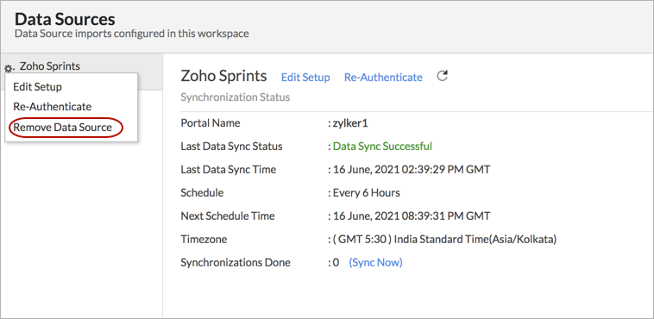Screen dimensions: 654x319
Task: Click the circular refresh icon after Re-Authenticate link
Action: pos(442,77)
